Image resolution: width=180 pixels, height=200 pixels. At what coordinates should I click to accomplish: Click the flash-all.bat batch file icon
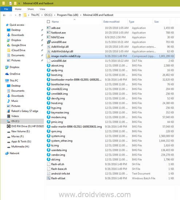(48, 178)
